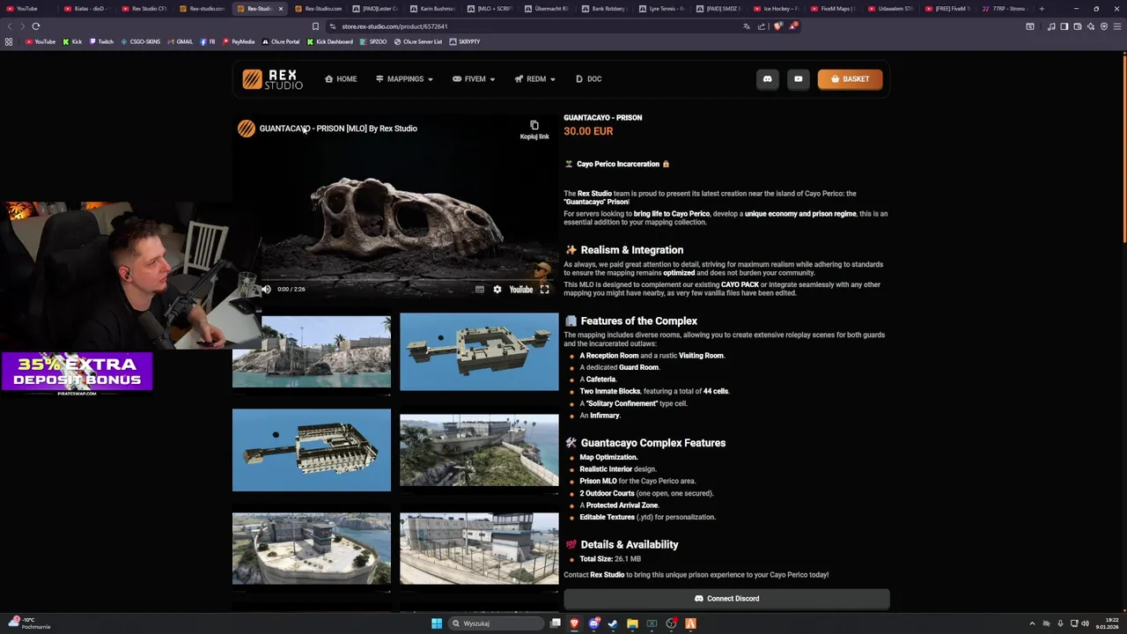1127x634 pixels.
Task: Open DOC in site navigation
Action: pos(588,79)
